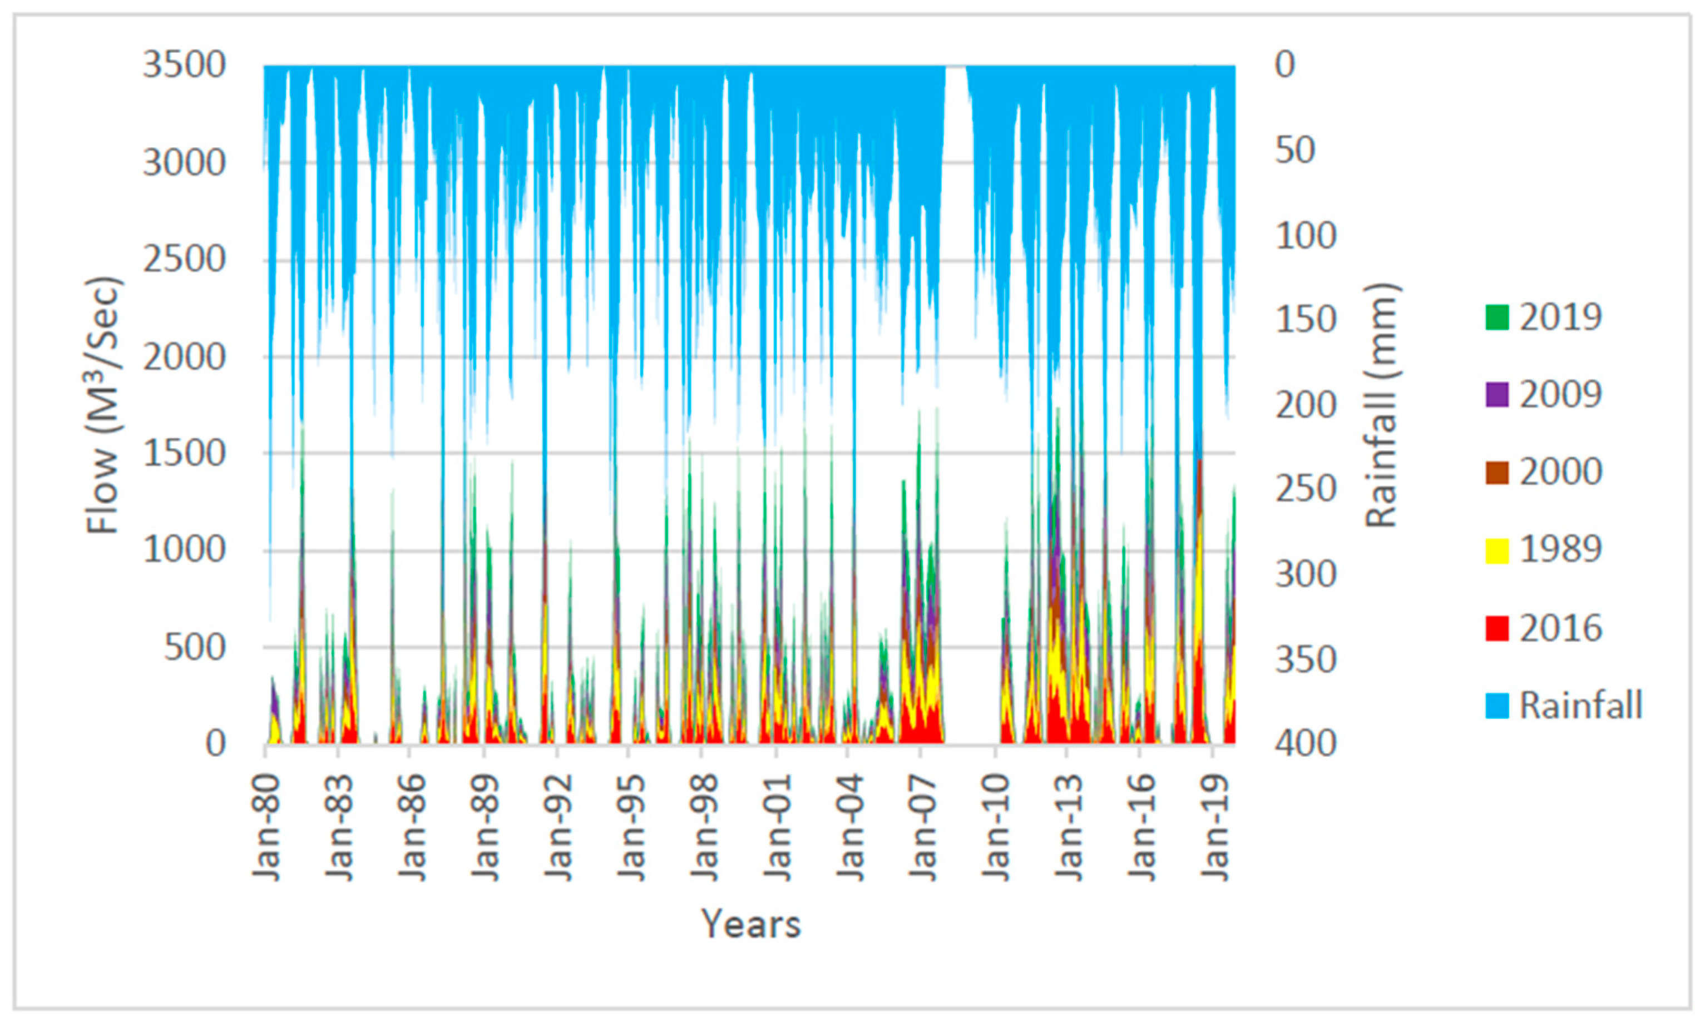Click the Years x-axis title
The height and width of the screenshot is (1023, 1695).
750,923
